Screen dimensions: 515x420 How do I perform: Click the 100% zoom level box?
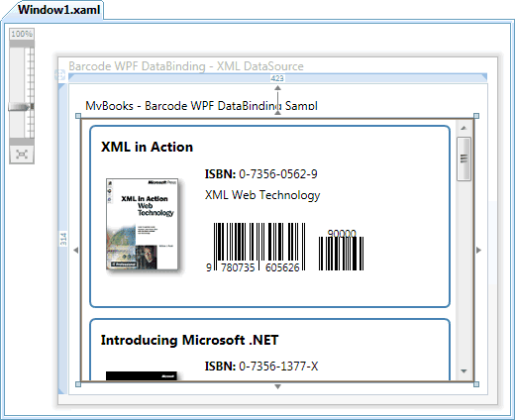(22, 34)
